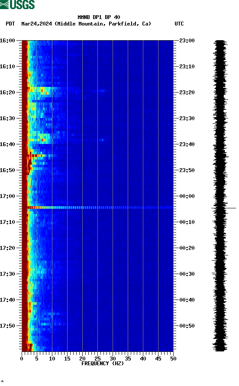
Task: Click the 16:00 PDT time label
Action: [7, 40]
